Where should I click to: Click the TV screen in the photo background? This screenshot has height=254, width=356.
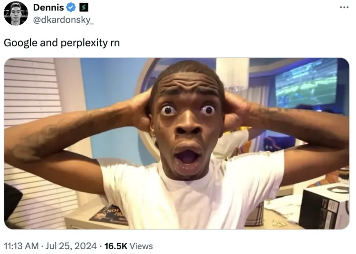coord(306,83)
